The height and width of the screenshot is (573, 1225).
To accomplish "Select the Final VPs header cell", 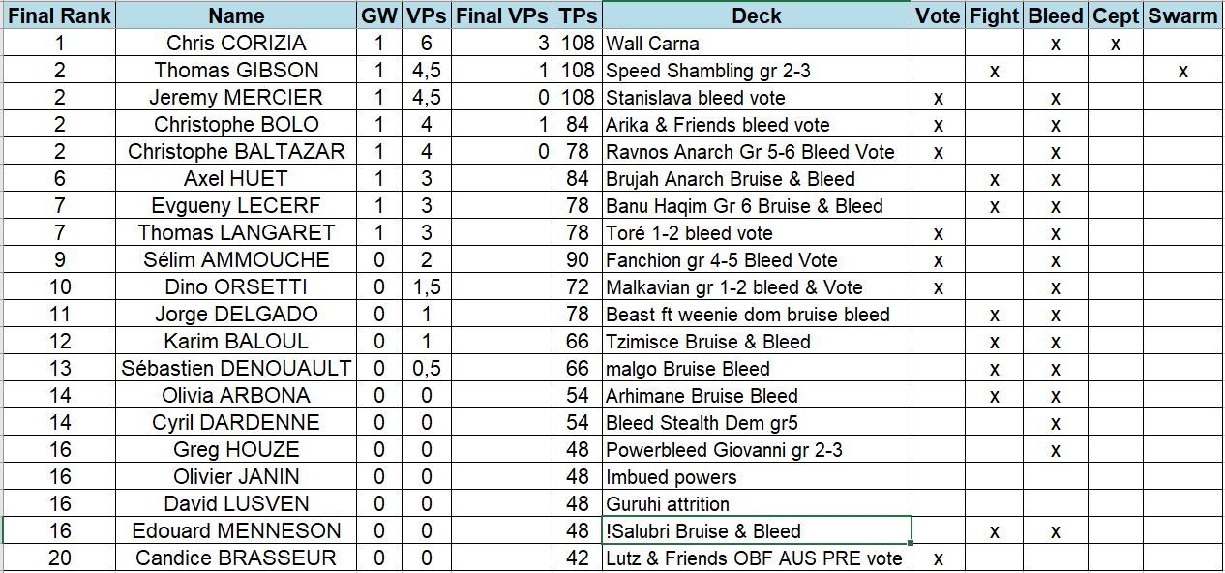I will [502, 15].
